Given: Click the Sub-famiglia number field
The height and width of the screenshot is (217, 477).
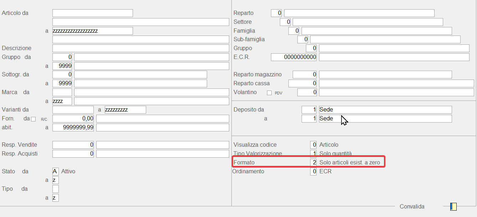Looking at the screenshot, I should [303, 39].
